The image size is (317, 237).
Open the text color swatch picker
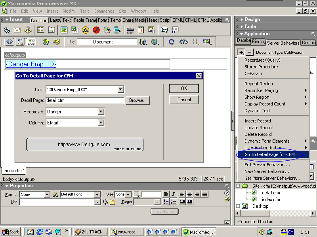tap(137, 194)
